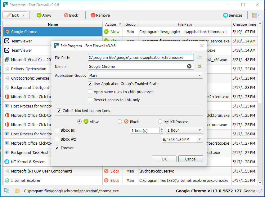Check Restrict access to LAN only
265x197 pixels.
(90, 100)
